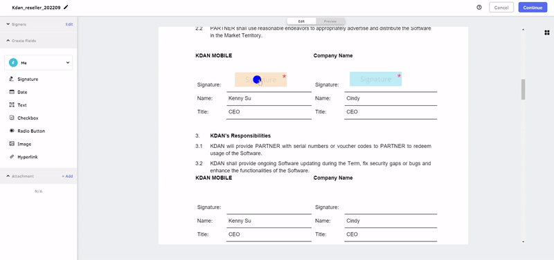Switch to the Edit mode tab

(x=301, y=21)
